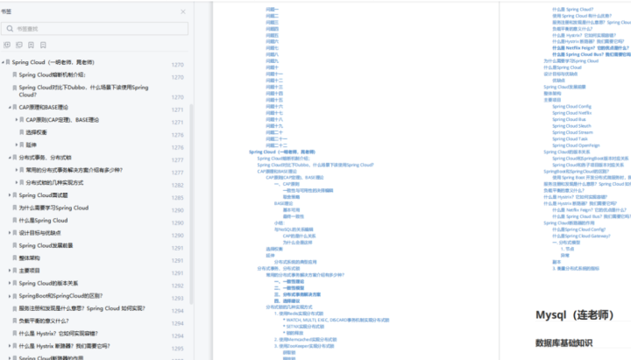This screenshot has height=360, width=631.
Task: Follow the 问题一 link in contents page
Action: click(272, 10)
